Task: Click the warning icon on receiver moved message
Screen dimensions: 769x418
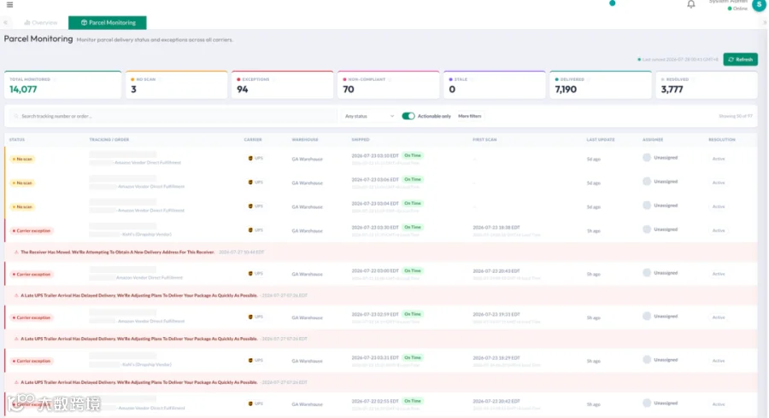Action: coord(16,252)
